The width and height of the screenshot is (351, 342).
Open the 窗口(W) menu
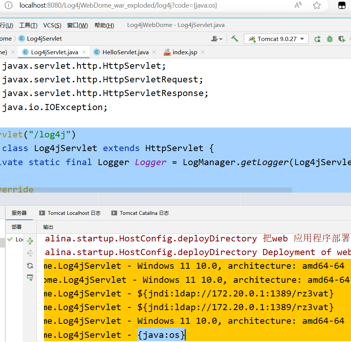(77, 25)
